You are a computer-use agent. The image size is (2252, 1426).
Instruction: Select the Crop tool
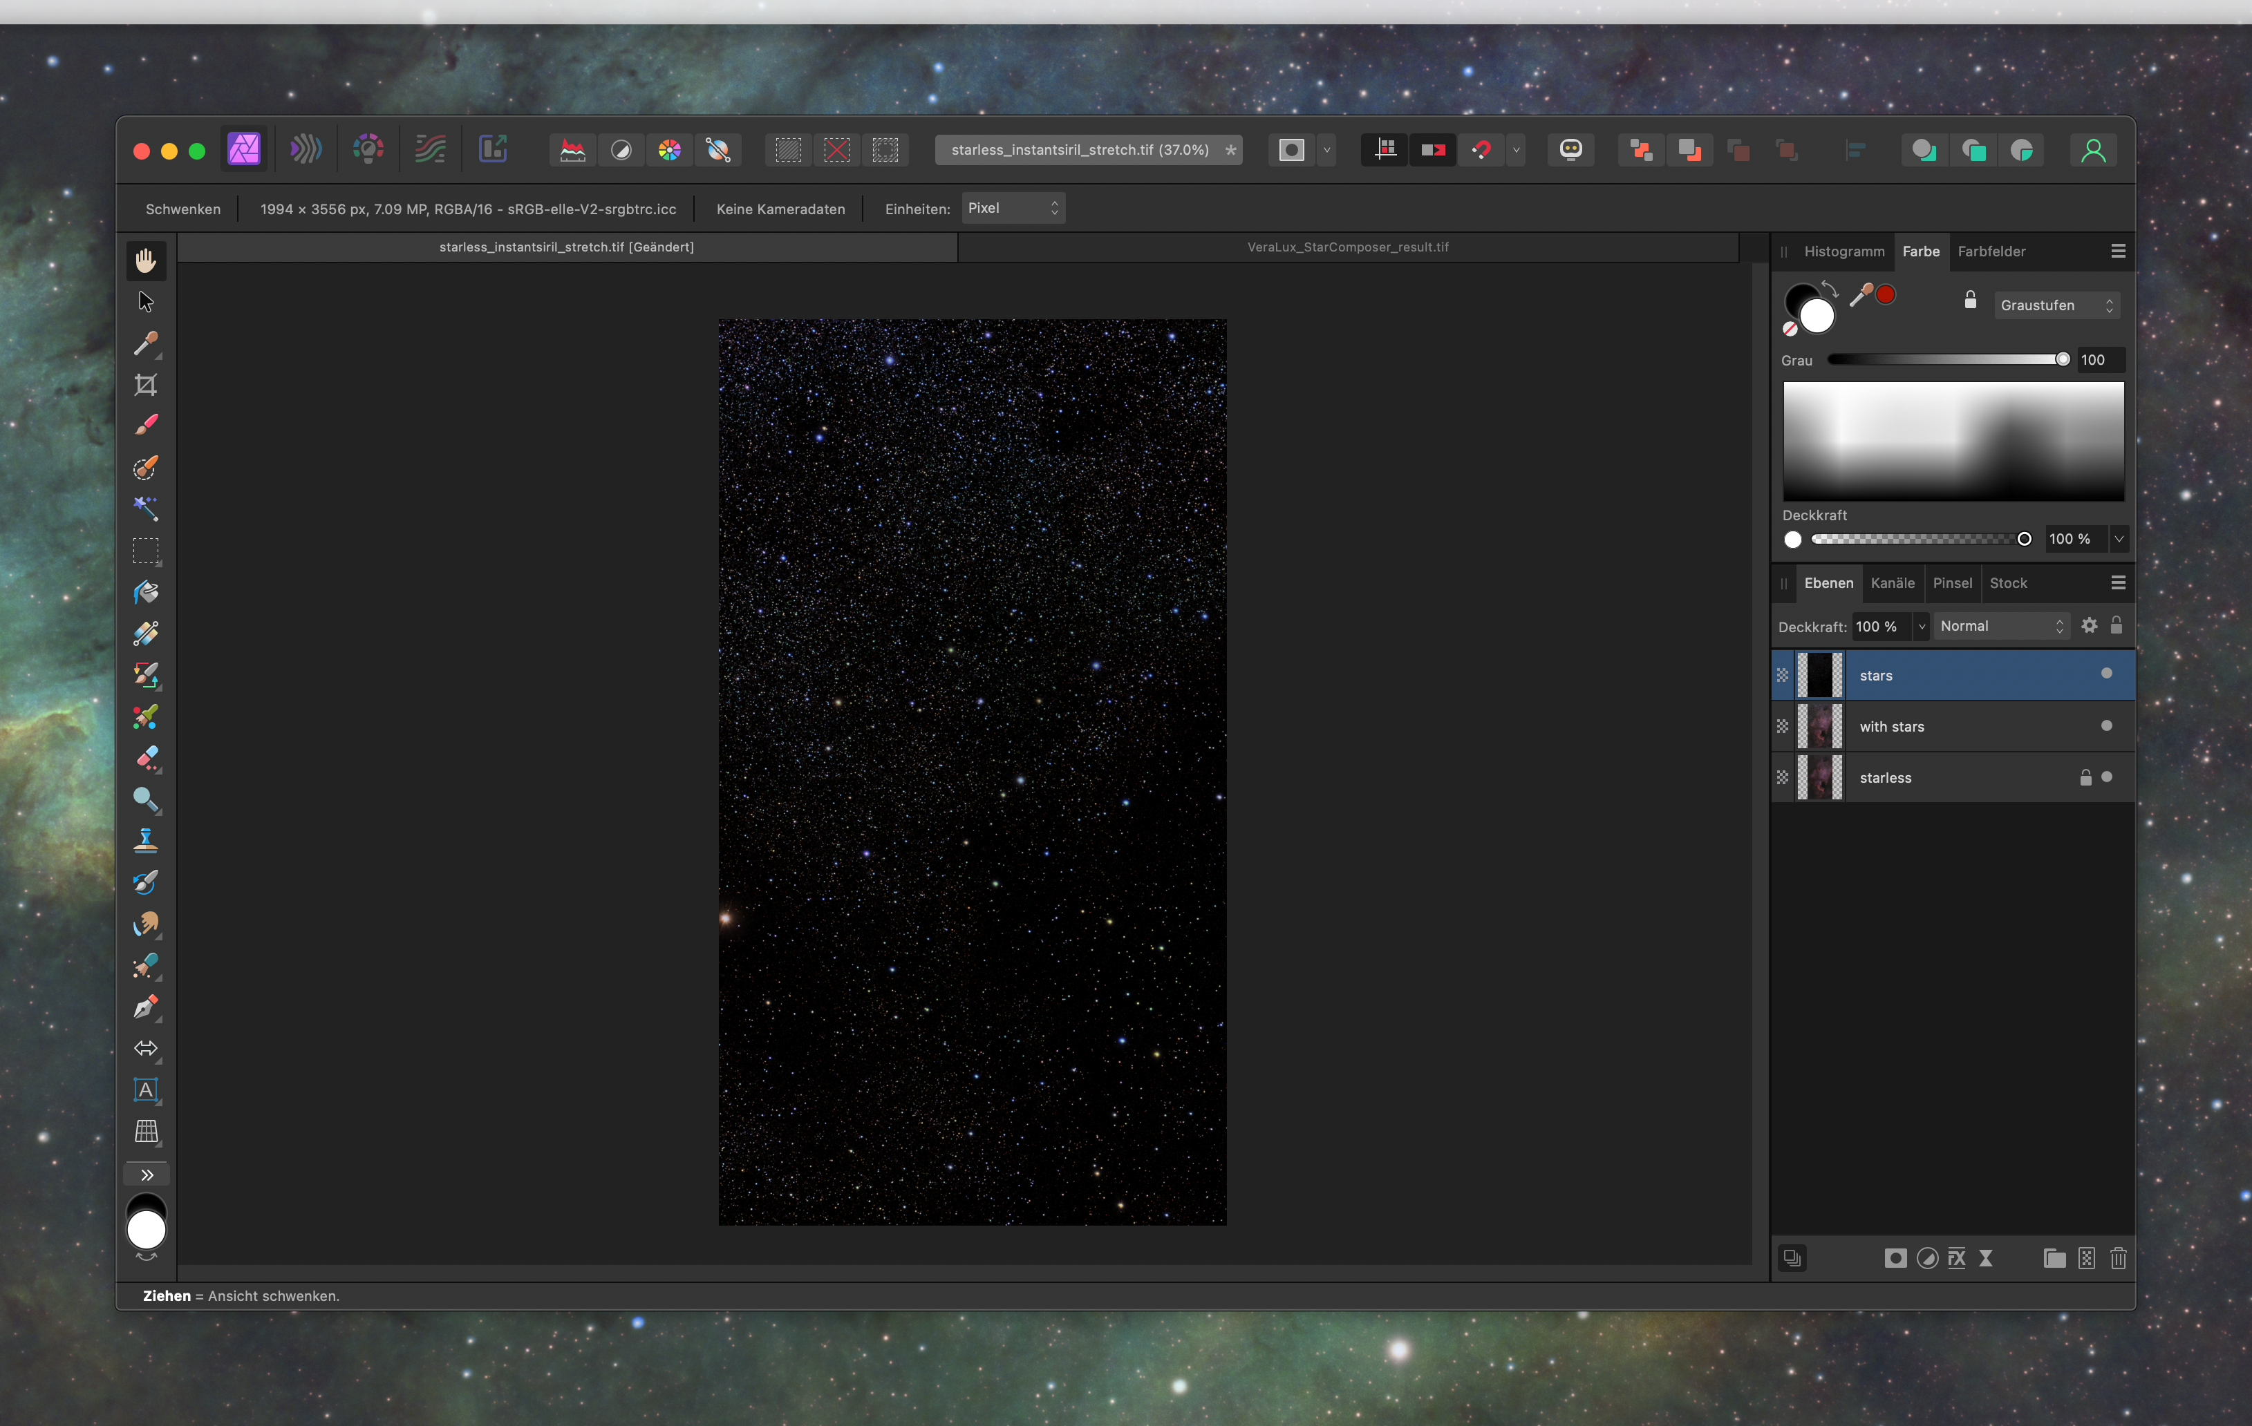[146, 385]
